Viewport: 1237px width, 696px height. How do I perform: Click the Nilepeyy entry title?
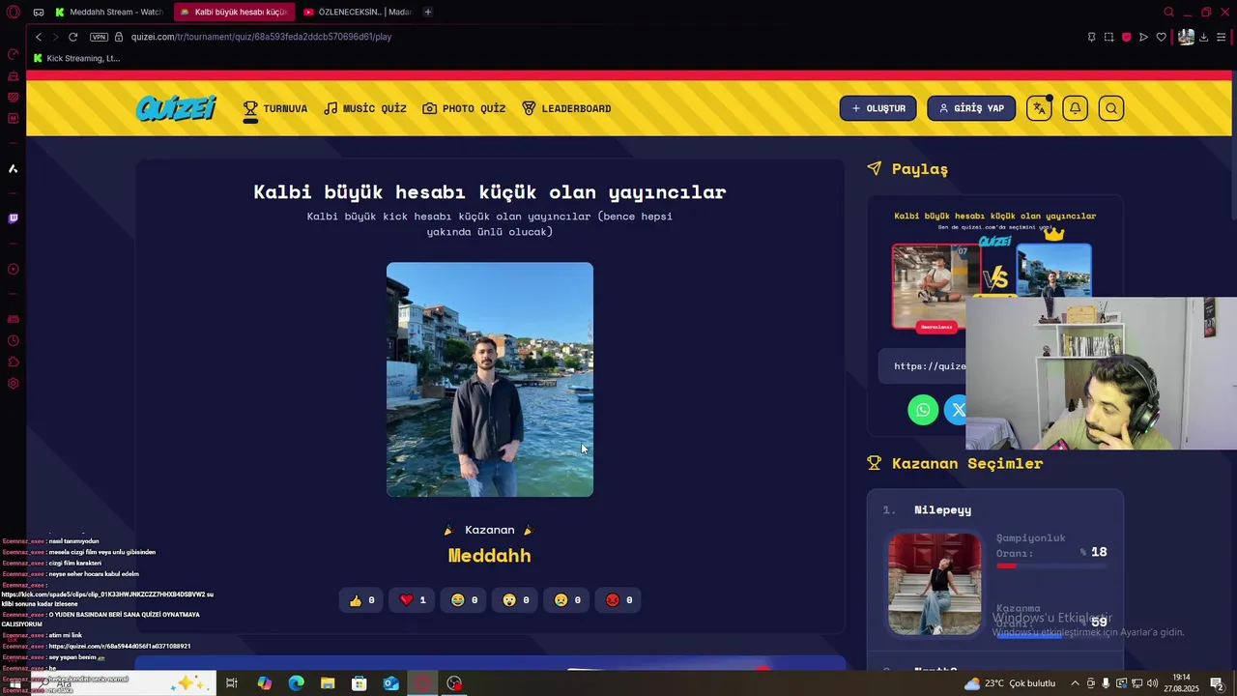(x=942, y=509)
